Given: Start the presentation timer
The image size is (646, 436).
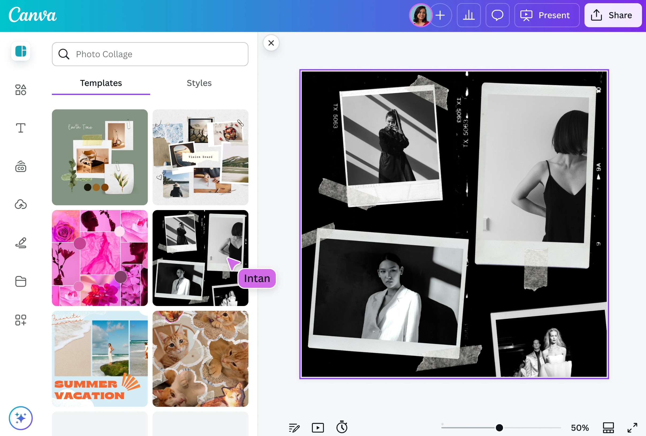Looking at the screenshot, I should pyautogui.click(x=342, y=427).
